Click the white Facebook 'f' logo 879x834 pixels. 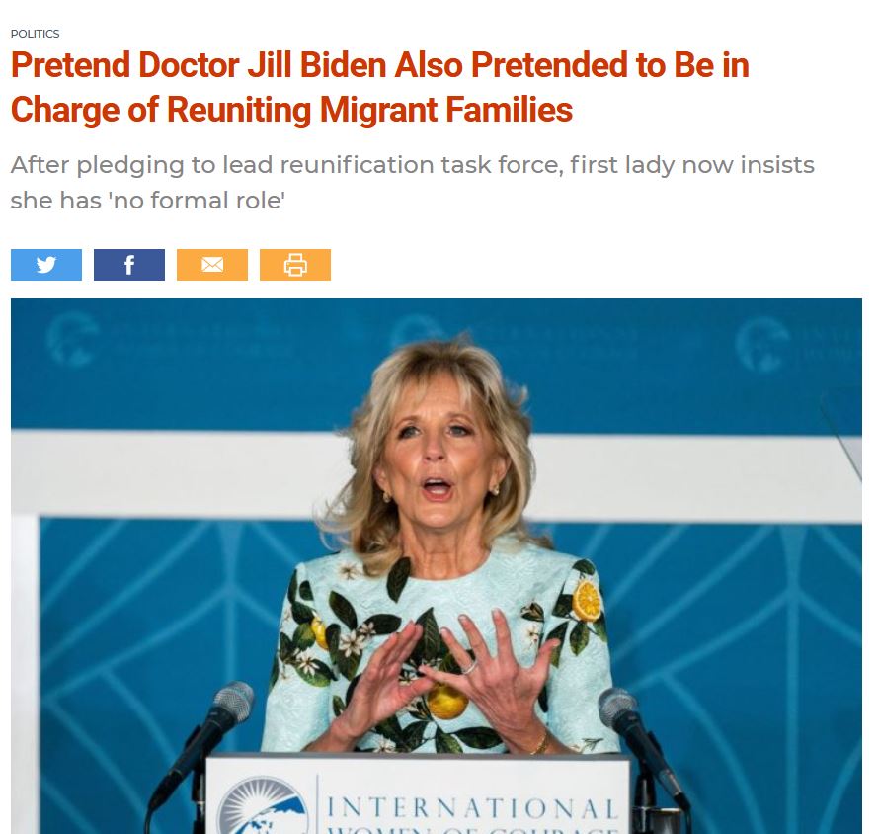[x=129, y=265]
